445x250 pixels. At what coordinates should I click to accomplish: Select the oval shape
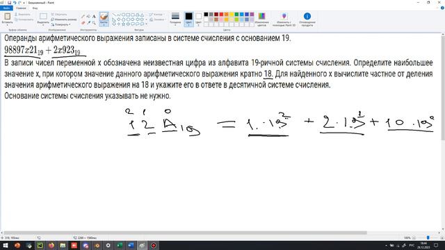pos(124,15)
